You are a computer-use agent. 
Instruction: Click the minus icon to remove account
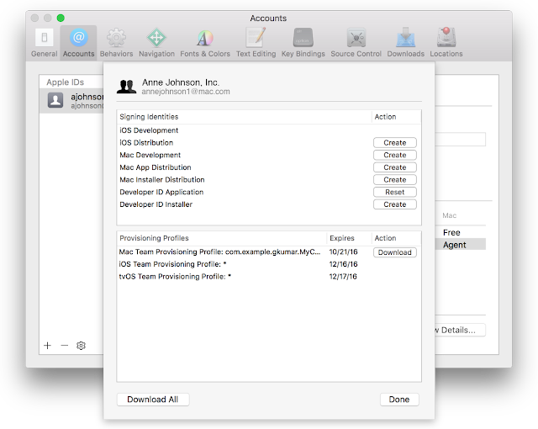point(65,345)
